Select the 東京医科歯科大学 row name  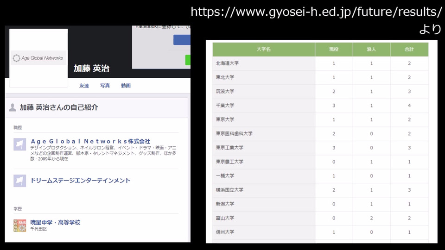pos(234,133)
